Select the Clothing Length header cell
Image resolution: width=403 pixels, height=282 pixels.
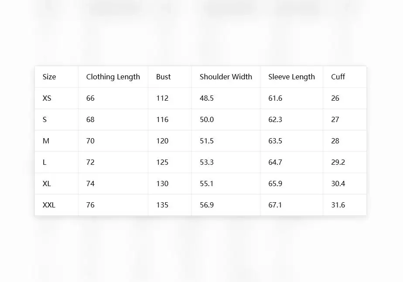pyautogui.click(x=113, y=77)
